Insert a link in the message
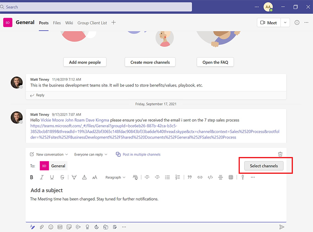Viewport: 313px width, 232px height. (x=200, y=178)
